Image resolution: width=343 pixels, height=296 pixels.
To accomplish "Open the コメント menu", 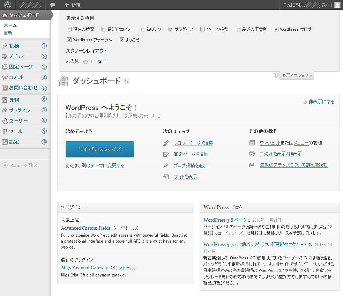I will (x=25, y=77).
